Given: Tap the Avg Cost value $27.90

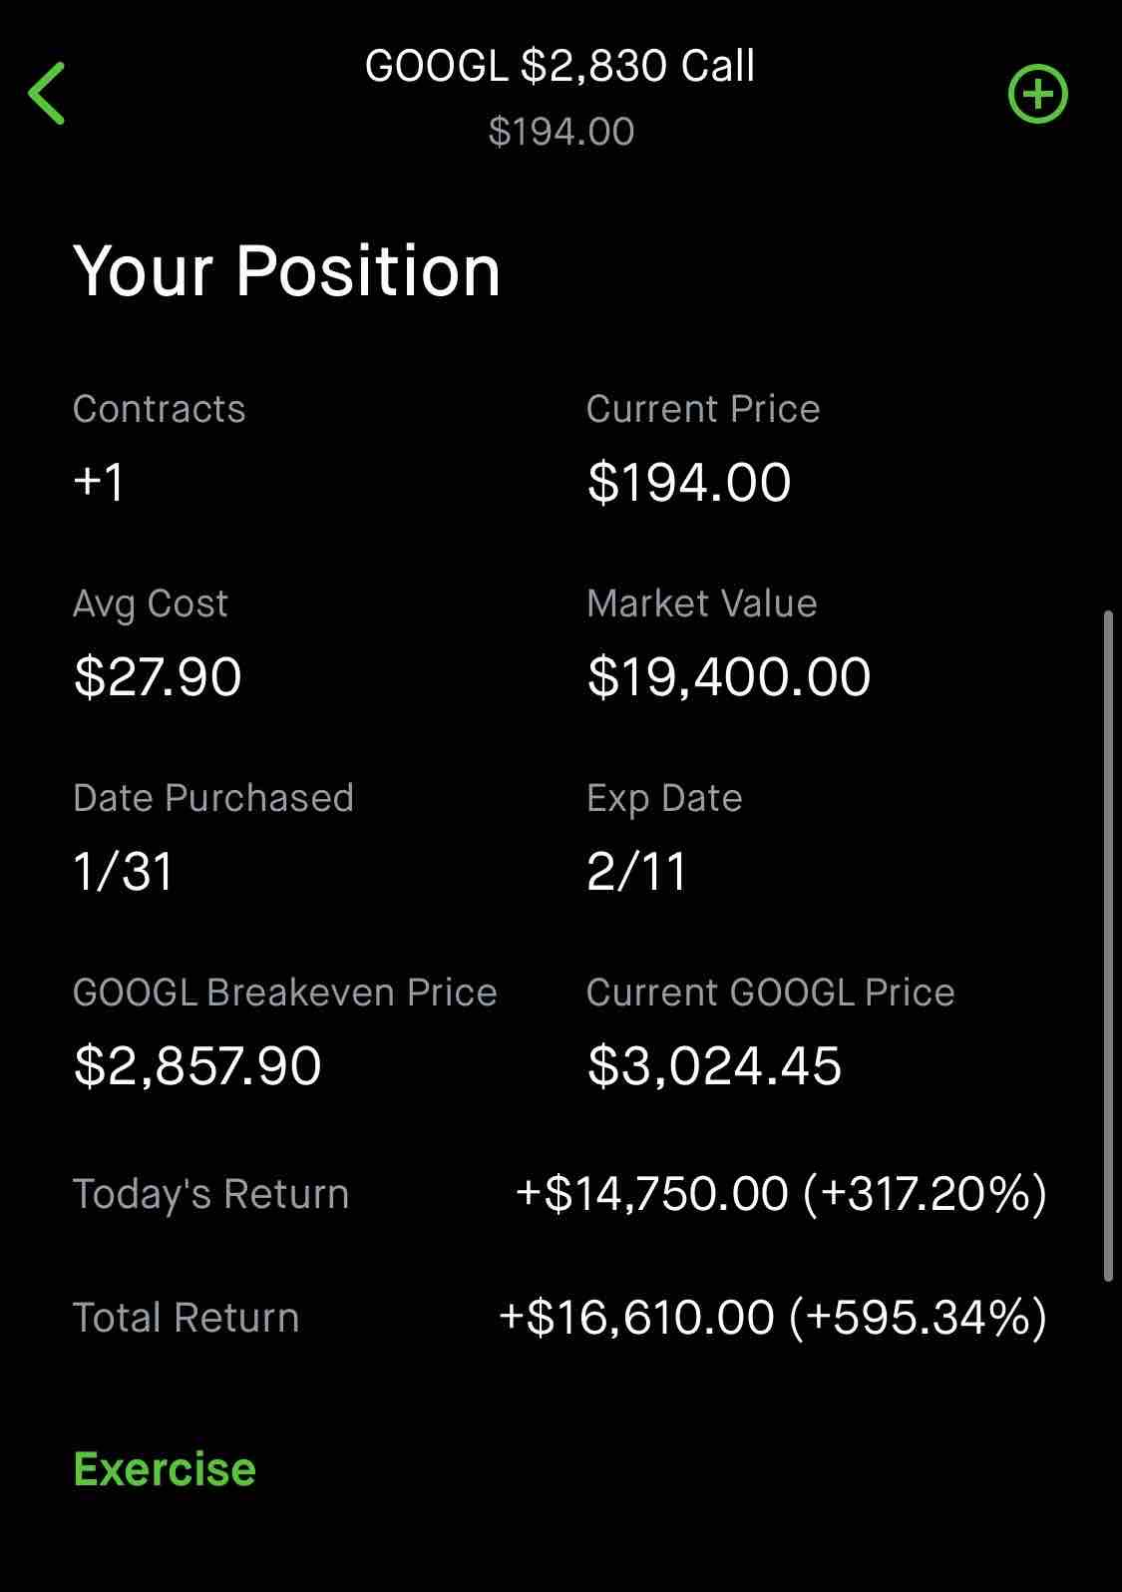Looking at the screenshot, I should (158, 676).
